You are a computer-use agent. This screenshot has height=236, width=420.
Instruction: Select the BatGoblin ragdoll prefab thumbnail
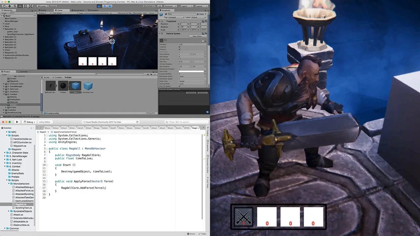[50, 86]
